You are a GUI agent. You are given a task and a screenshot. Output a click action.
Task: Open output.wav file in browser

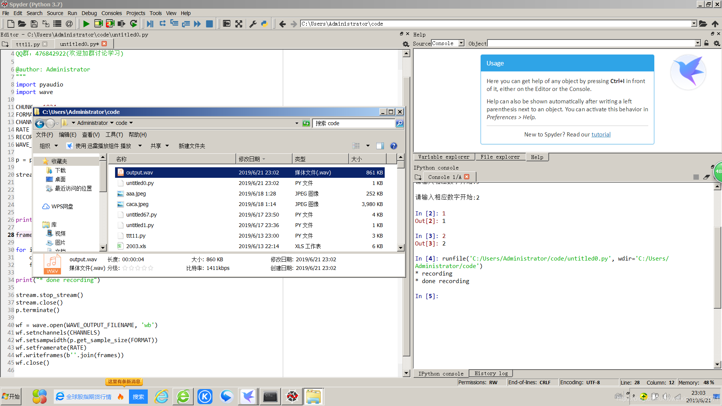point(139,172)
